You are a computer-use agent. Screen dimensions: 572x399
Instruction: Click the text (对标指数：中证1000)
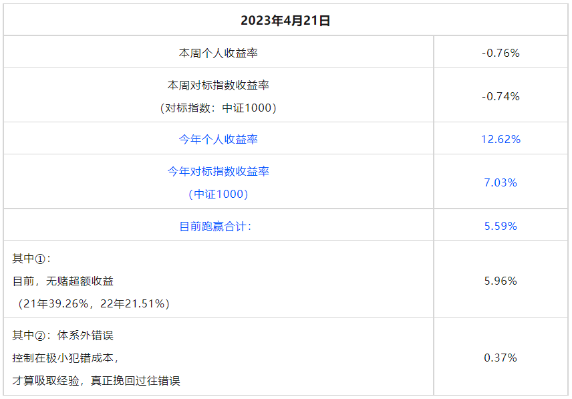pos(218,108)
